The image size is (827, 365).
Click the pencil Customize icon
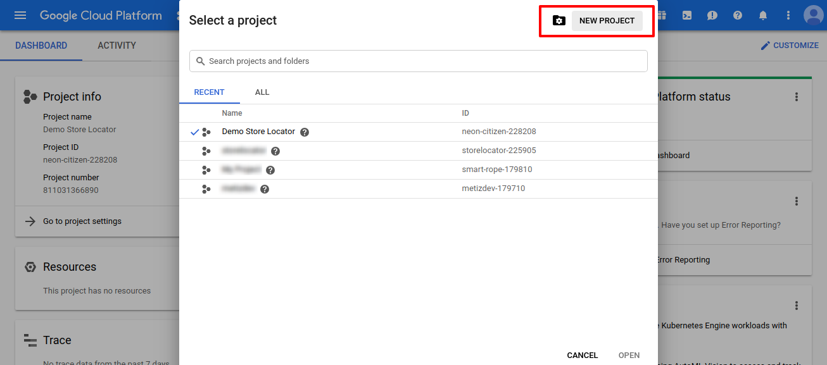(x=766, y=46)
